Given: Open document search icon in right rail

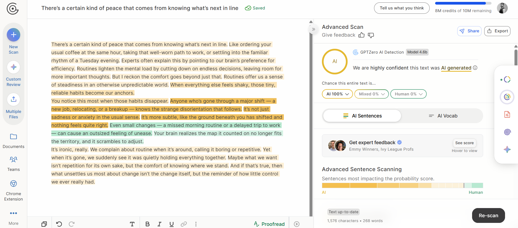Looking at the screenshot, I should click(507, 115).
